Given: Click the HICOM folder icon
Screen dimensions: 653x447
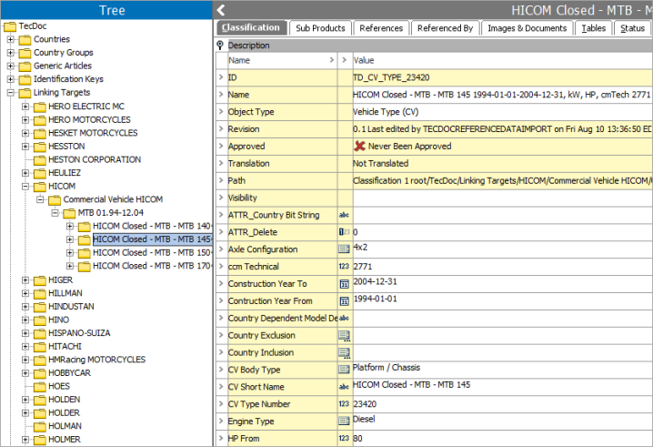Looking at the screenshot, I should 40,187.
